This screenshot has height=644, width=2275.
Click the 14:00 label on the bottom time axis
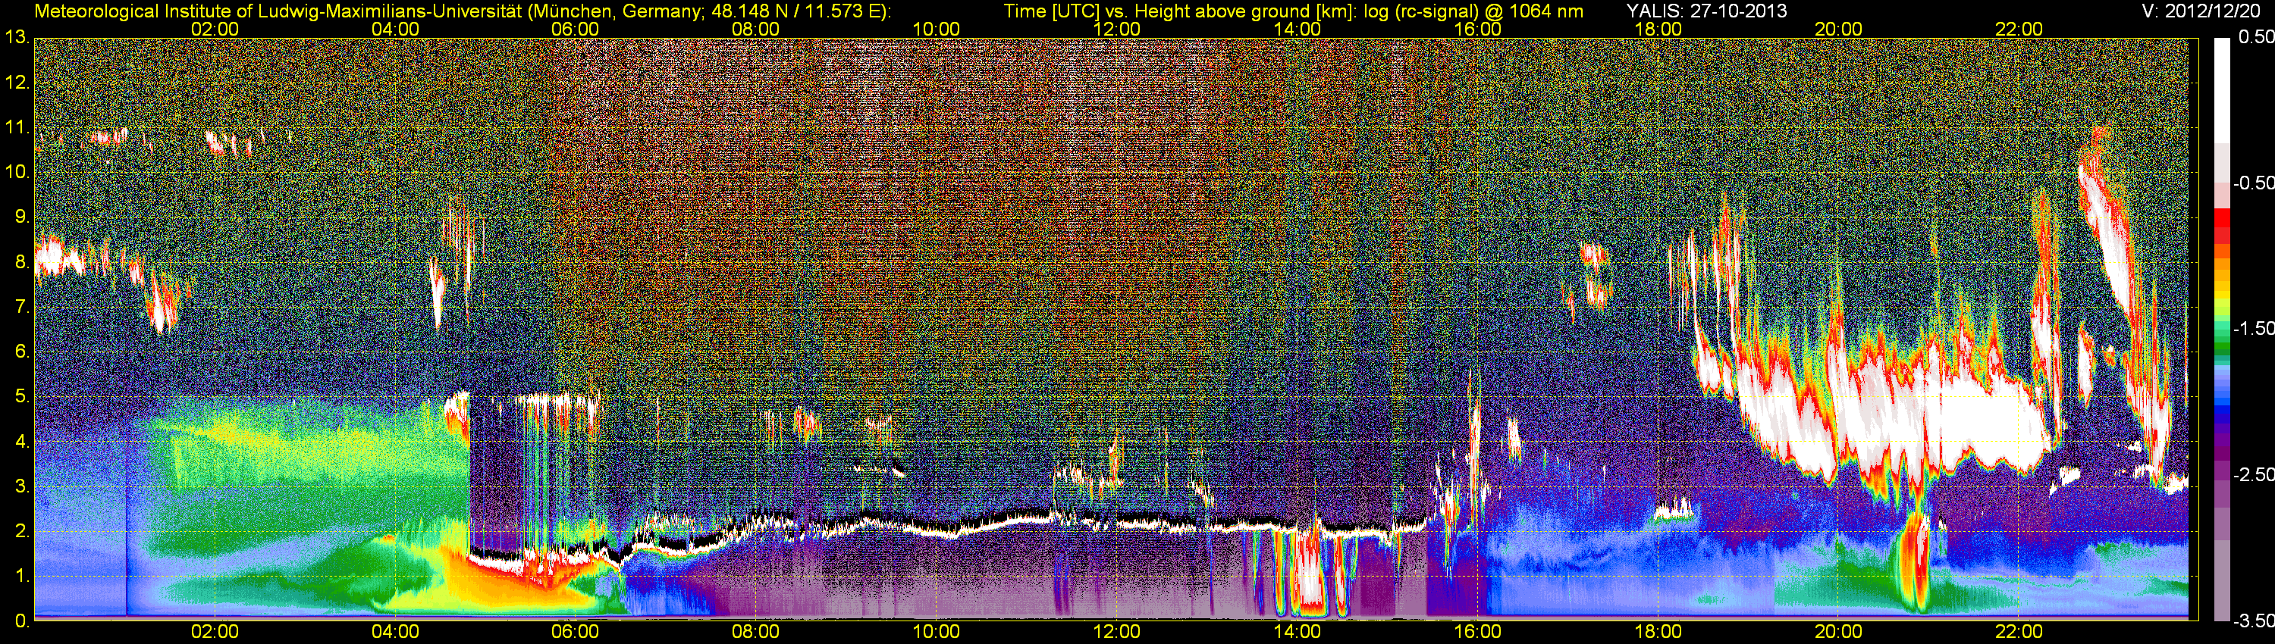[x=1298, y=632]
